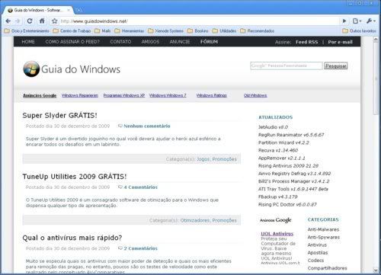The width and height of the screenshot is (381, 275).
Task: Open the Nenhum comentário comments link
Action: click(x=147, y=126)
